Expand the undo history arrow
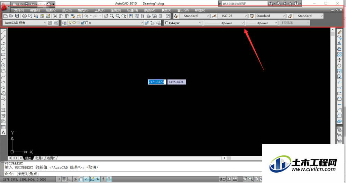 [91, 16]
